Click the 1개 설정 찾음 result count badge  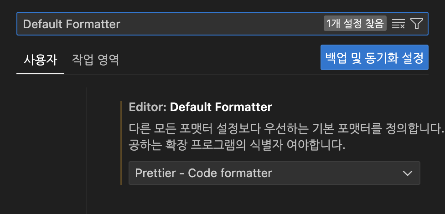point(355,23)
